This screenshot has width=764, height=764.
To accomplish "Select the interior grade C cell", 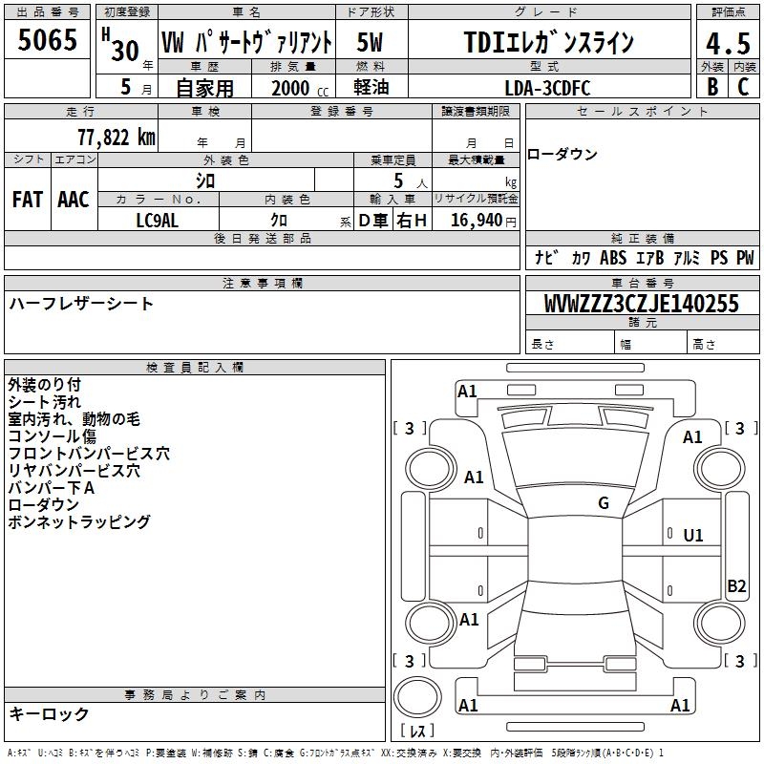I will click(743, 86).
